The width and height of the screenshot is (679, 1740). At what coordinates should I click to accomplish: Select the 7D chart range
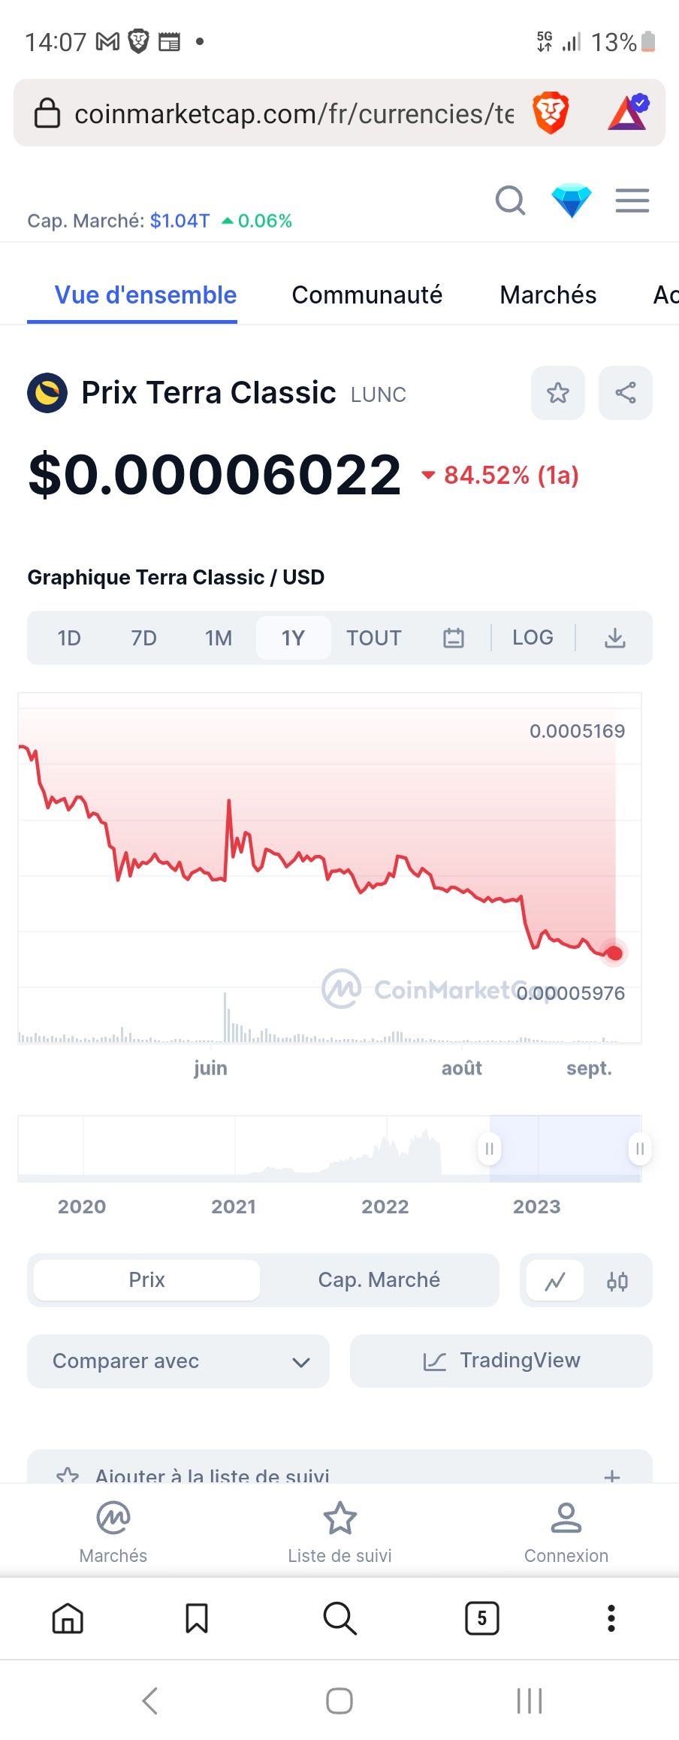pyautogui.click(x=143, y=638)
